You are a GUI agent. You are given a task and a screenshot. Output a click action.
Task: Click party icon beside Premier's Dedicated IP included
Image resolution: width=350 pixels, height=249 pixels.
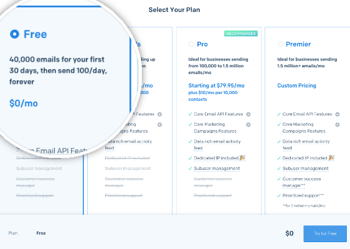(331, 157)
